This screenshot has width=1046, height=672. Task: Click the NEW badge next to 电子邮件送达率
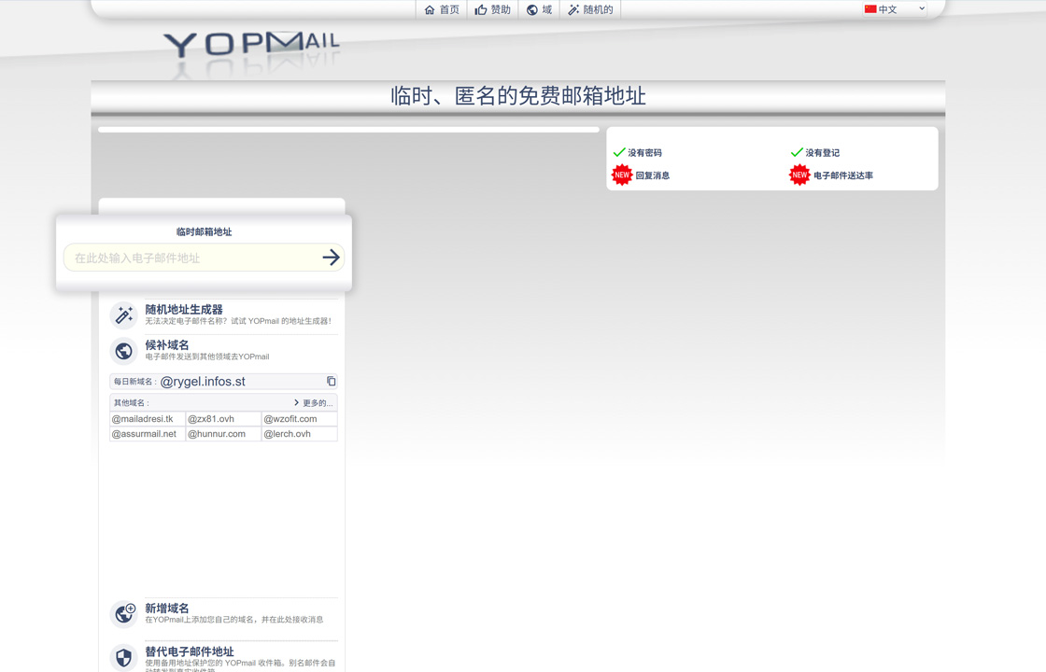(799, 175)
